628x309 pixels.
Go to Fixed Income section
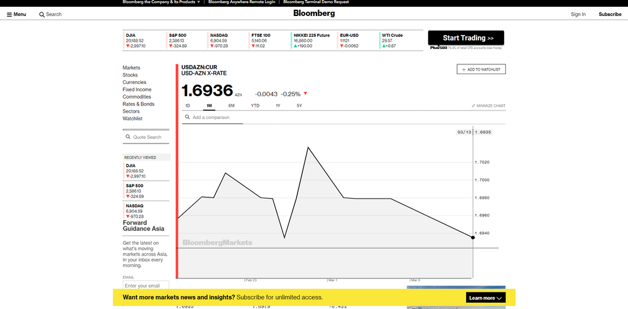[x=137, y=90]
